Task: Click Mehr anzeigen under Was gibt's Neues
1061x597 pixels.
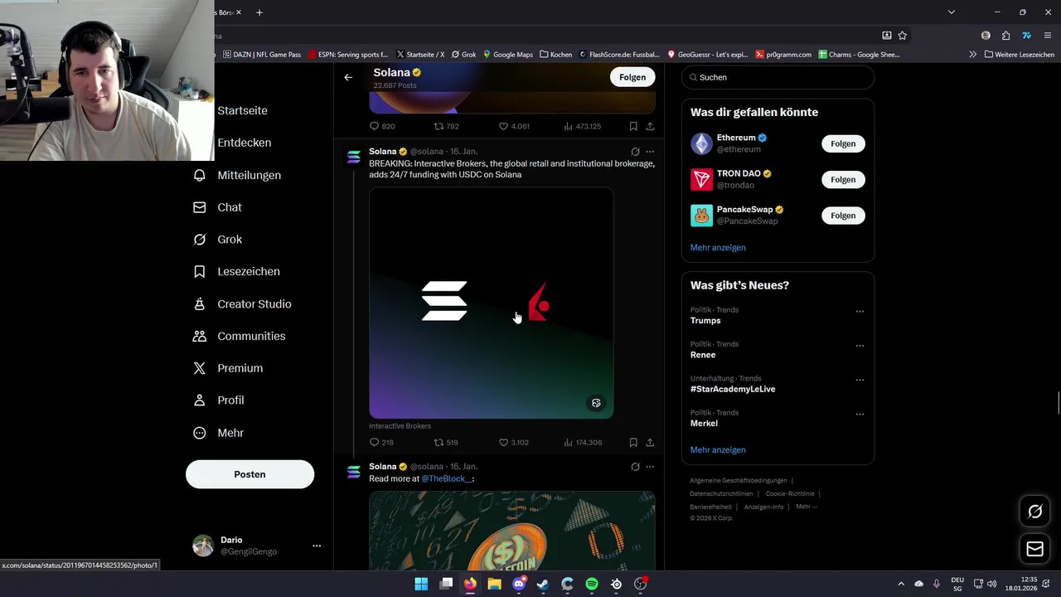Action: [x=718, y=449]
